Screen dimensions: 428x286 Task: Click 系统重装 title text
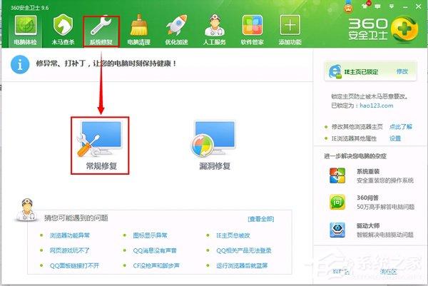point(368,172)
